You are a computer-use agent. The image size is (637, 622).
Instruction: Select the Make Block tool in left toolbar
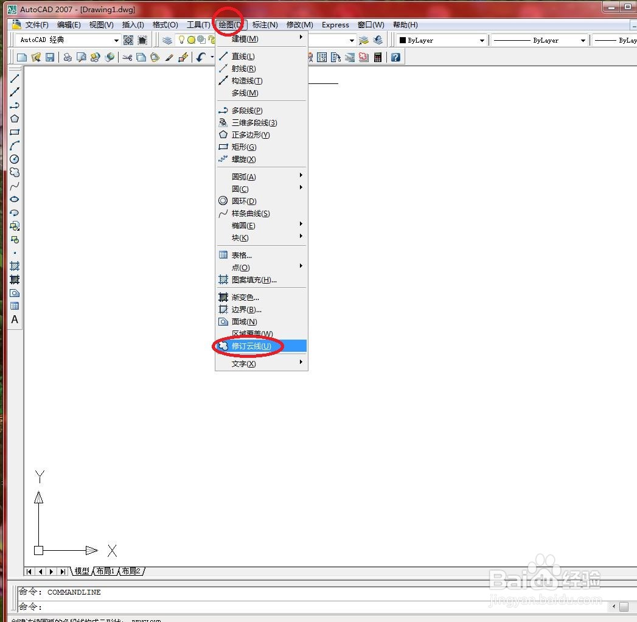coord(15,239)
